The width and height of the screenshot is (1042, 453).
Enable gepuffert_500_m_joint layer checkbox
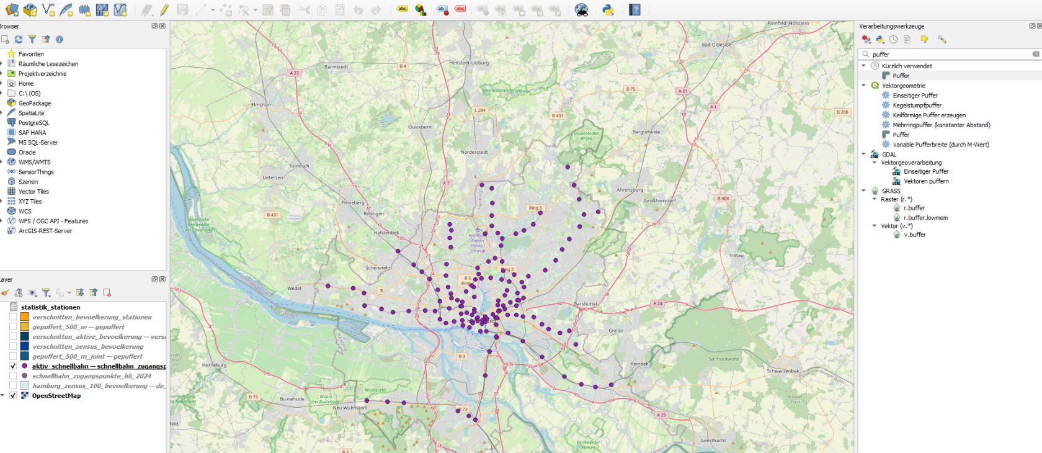point(13,356)
